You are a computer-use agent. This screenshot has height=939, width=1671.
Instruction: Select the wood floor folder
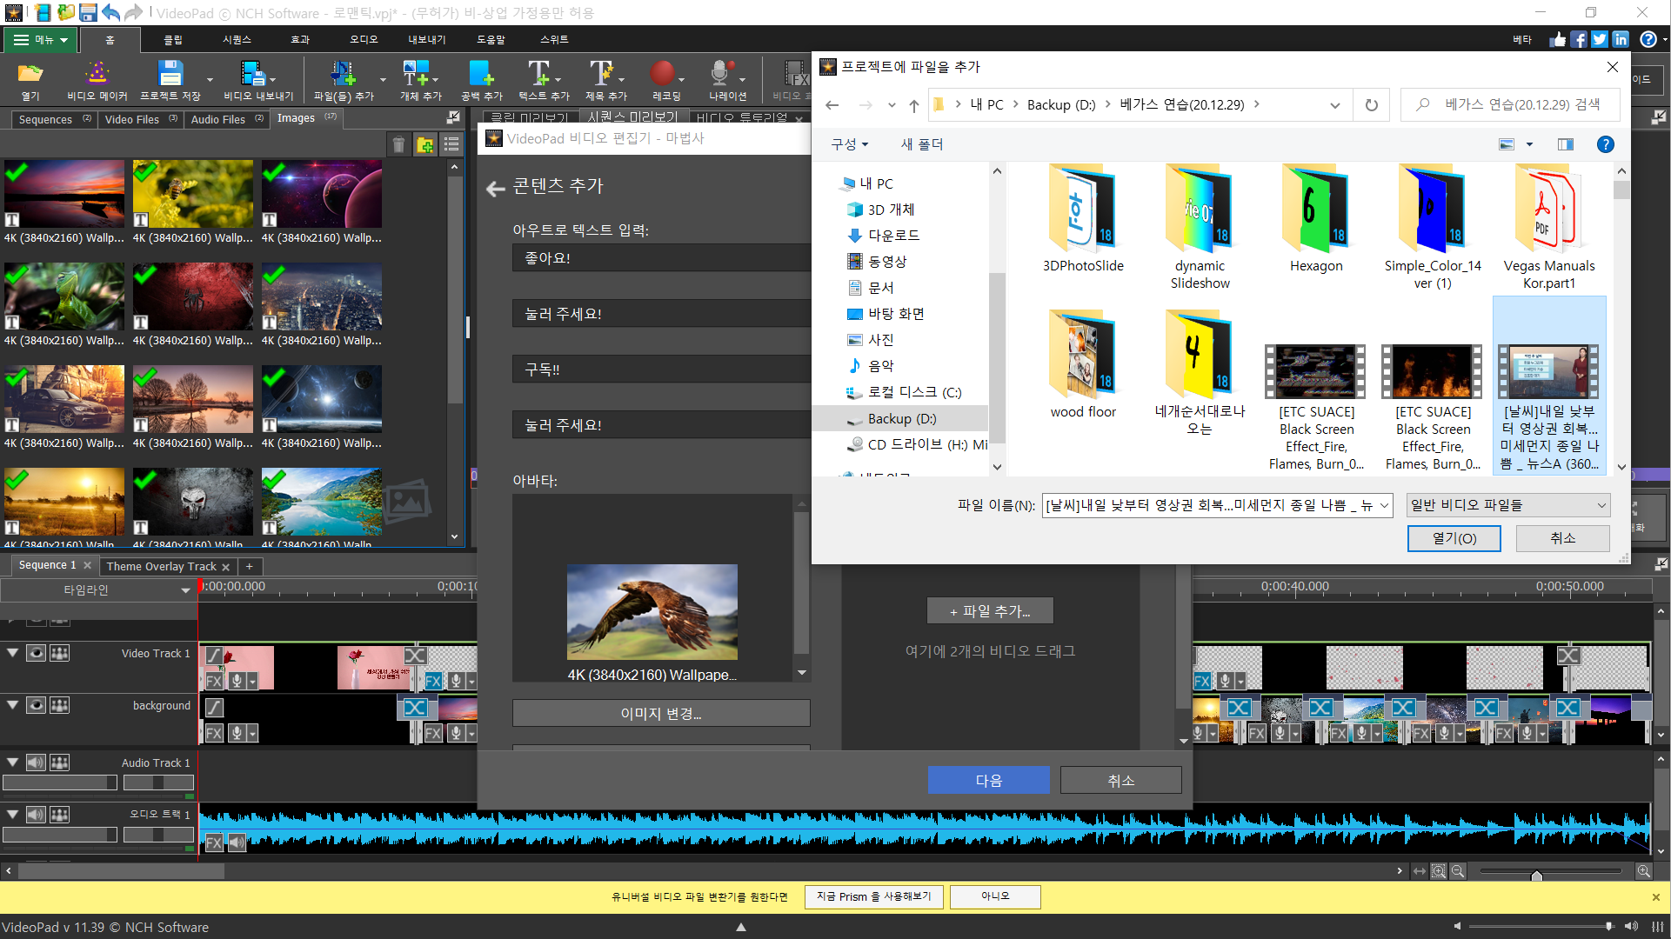click(1082, 365)
